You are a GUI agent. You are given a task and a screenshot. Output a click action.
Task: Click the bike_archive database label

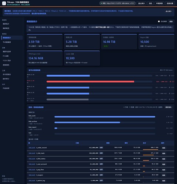pyautogui.click(x=33, y=121)
